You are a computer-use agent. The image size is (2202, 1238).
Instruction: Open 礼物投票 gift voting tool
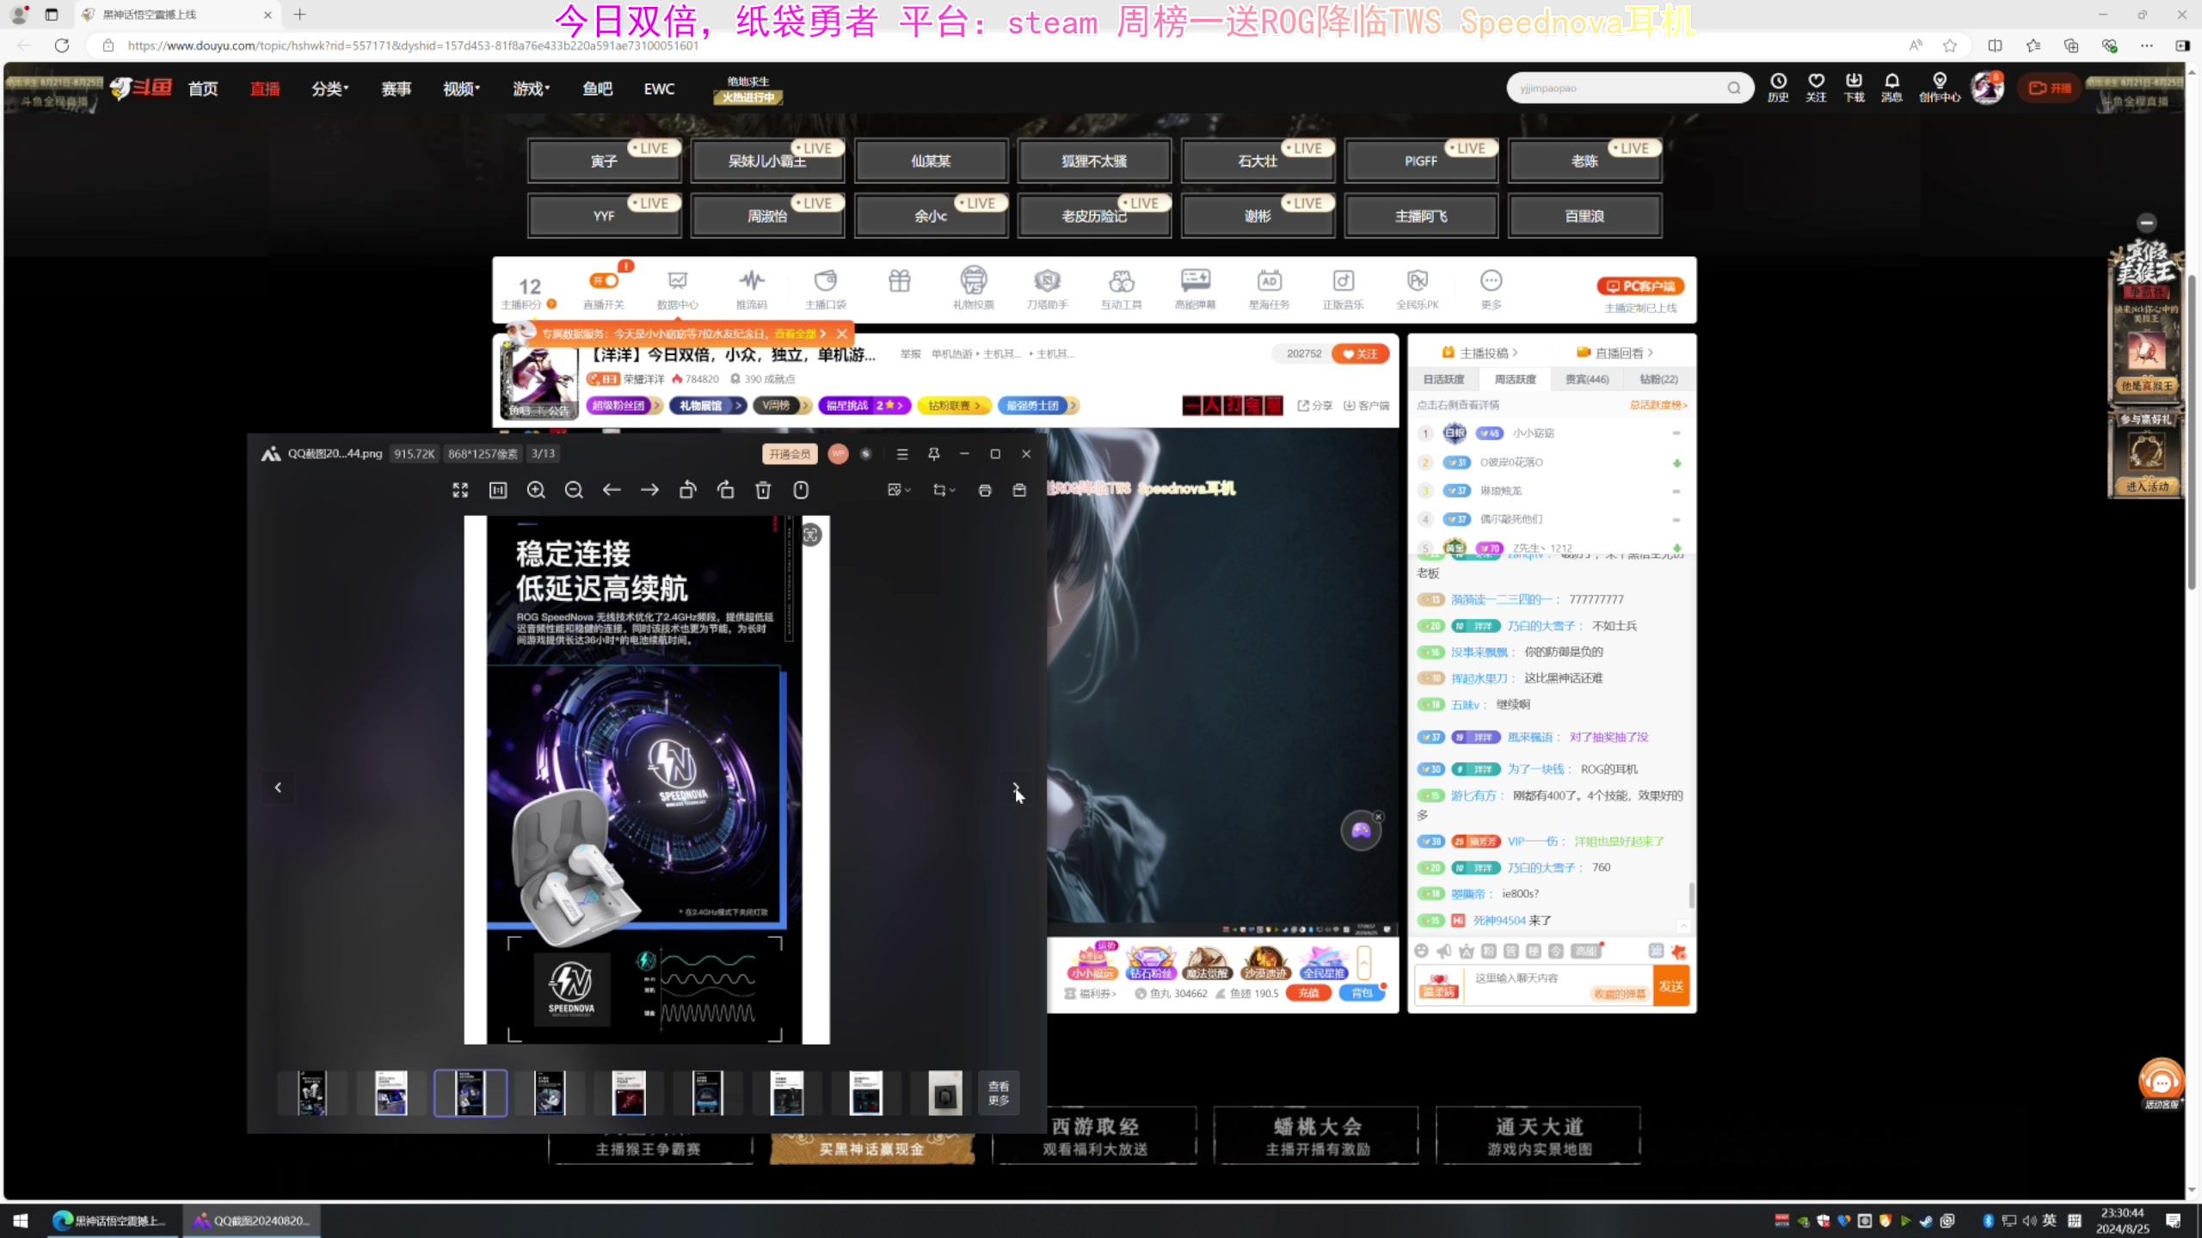click(974, 290)
